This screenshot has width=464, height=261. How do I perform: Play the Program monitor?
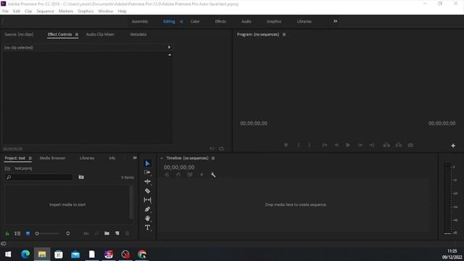tap(348, 145)
